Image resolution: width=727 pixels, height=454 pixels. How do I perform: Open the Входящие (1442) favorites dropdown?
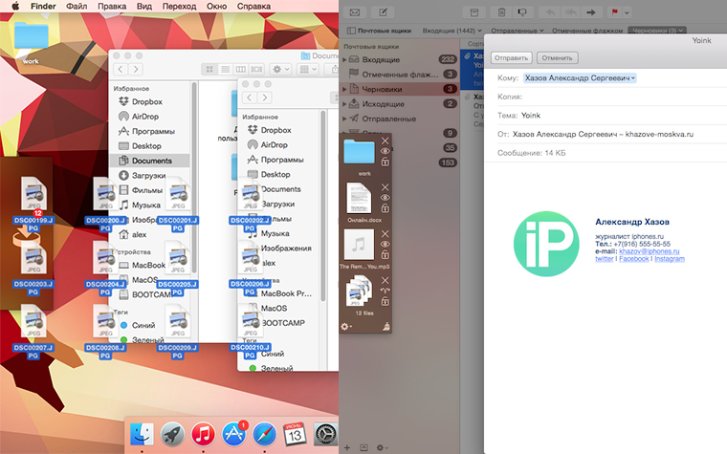(x=452, y=31)
